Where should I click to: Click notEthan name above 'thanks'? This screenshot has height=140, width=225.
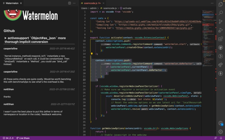(x=9, y=89)
